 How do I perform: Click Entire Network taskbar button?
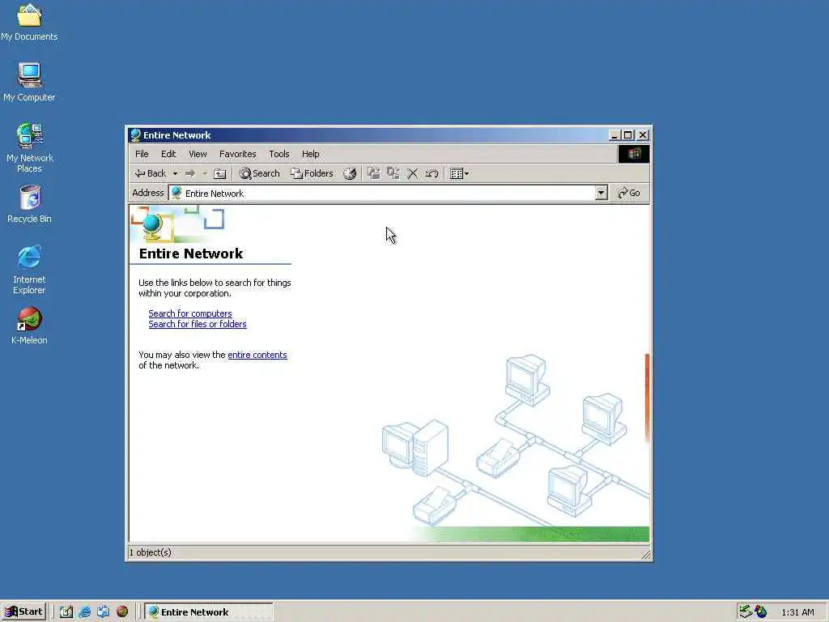[x=209, y=612]
